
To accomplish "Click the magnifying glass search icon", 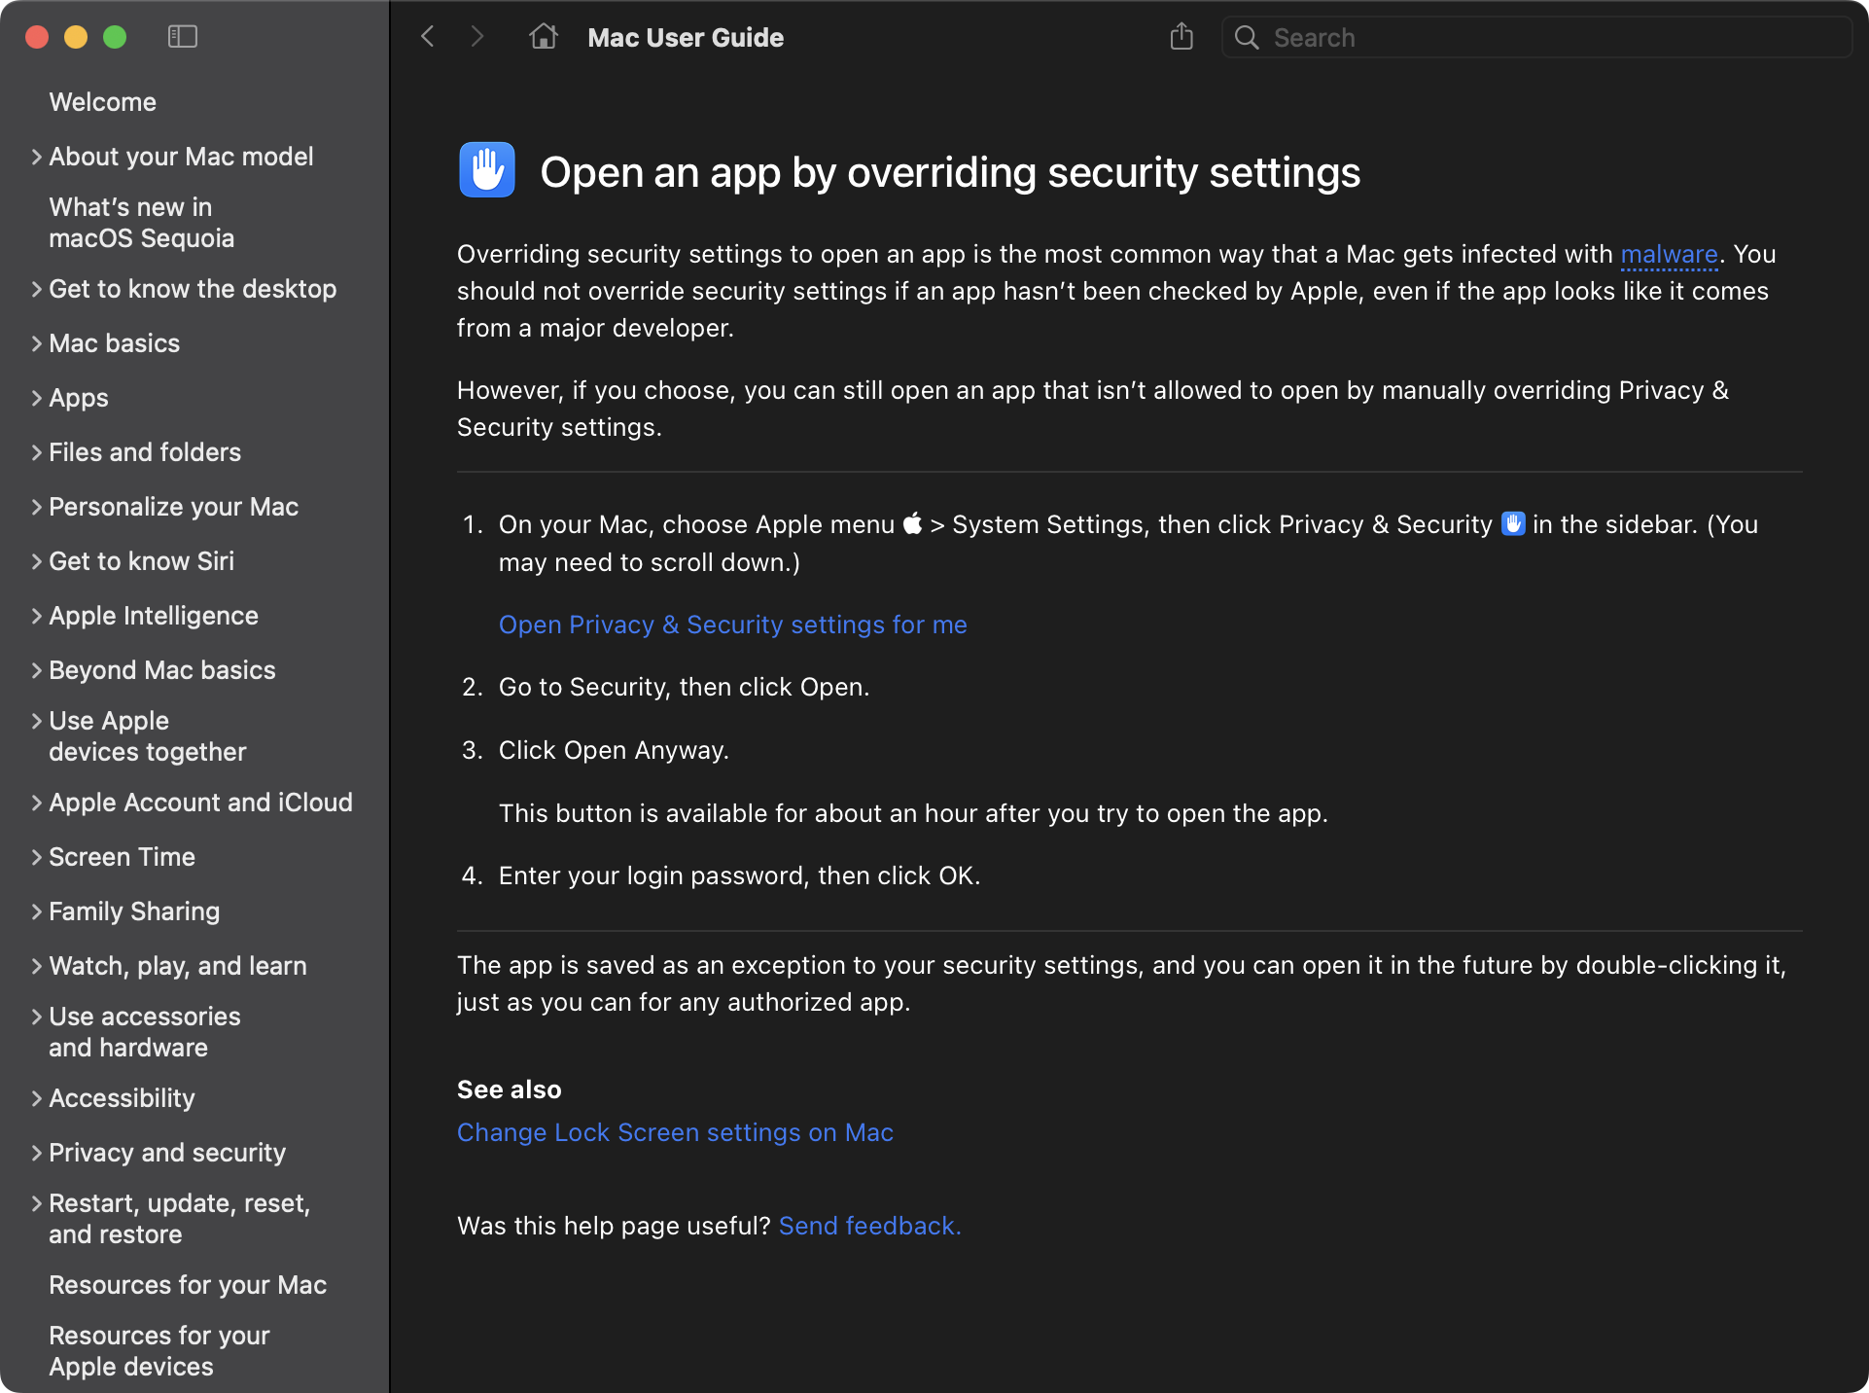I will (1247, 38).
